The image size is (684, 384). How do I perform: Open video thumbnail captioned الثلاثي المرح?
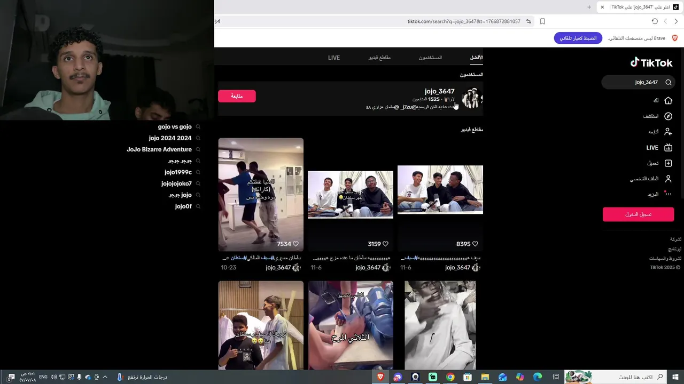click(351, 325)
